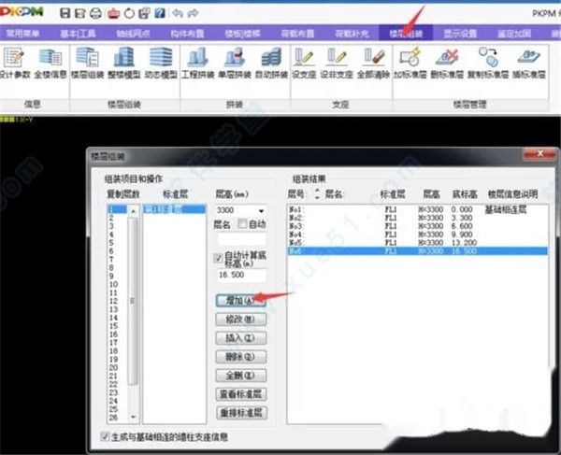Click the Save As disk icon
This screenshot has height=455, width=561.
79,13
